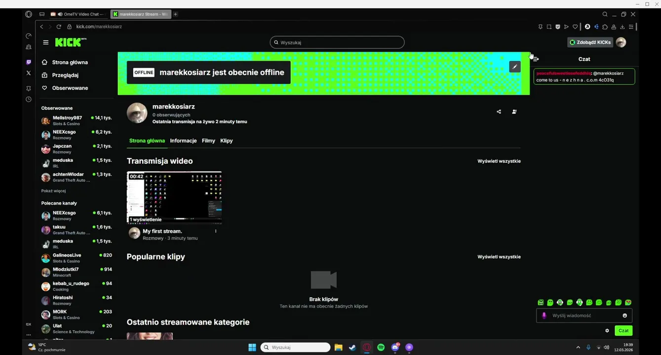Screen dimensions: 661x355
Task: View all videos under Transmisja wideo
Action: pos(499,161)
